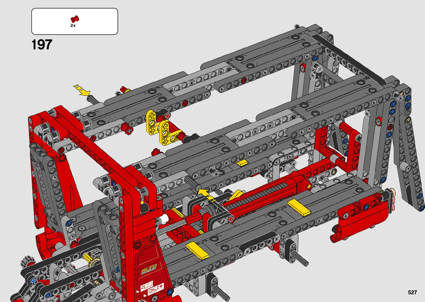Select the 2x quantity label
This screenshot has width=425, height=302.
73,26
